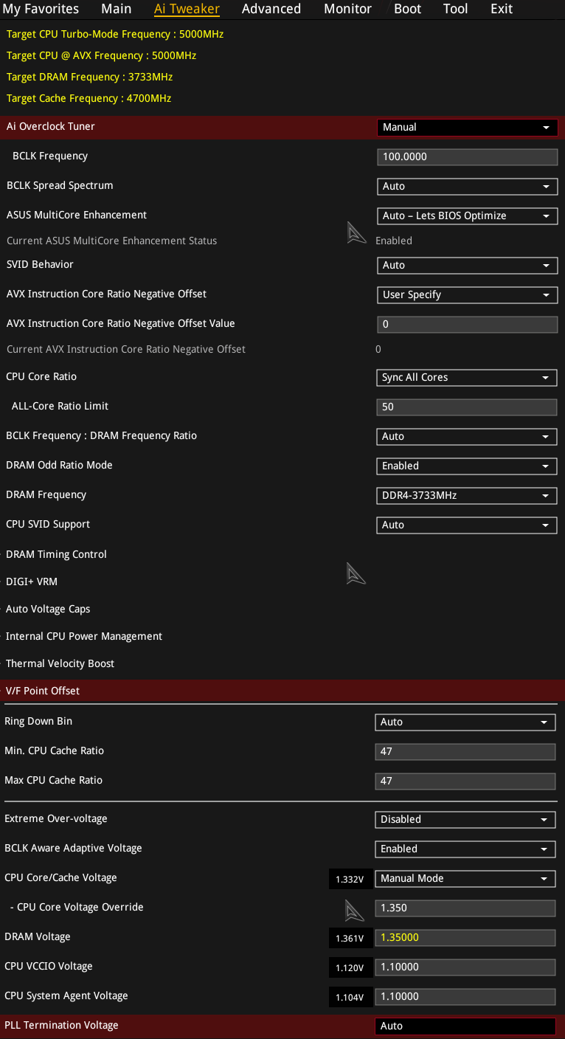Select the Ai Tweaker tab

(187, 9)
